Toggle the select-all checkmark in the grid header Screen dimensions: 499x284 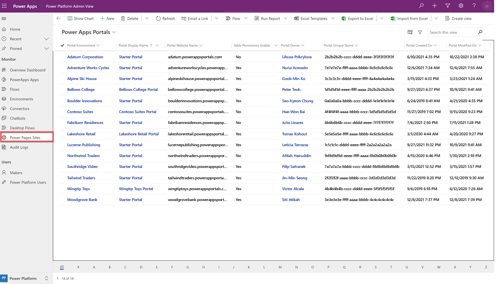(62, 45)
